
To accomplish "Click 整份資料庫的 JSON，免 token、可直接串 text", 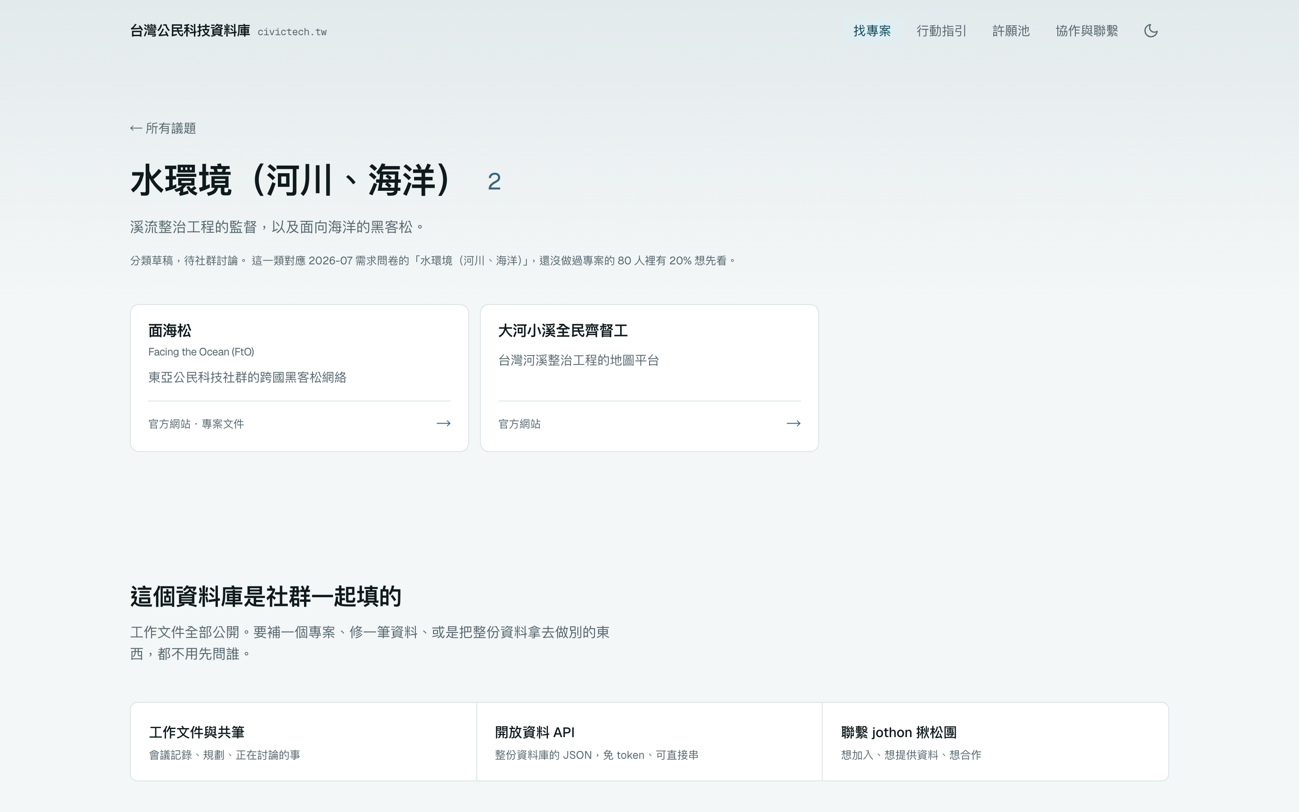I will [596, 755].
